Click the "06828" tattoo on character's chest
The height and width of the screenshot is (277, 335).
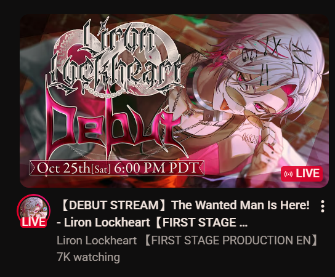point(250,139)
